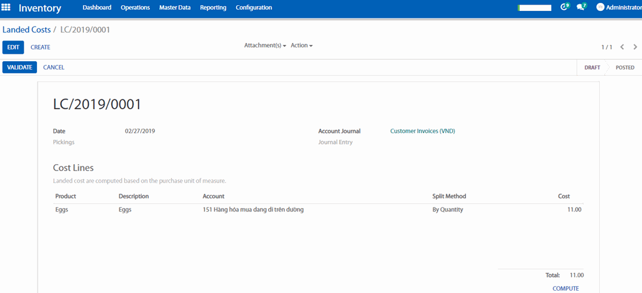The height and width of the screenshot is (293, 642).
Task: Click the Administrator user avatar
Action: point(600,8)
